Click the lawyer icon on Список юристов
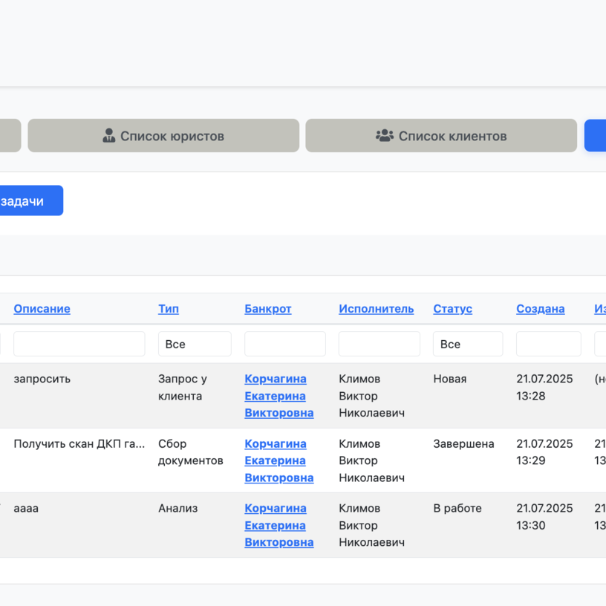The width and height of the screenshot is (606, 606). pyautogui.click(x=108, y=136)
